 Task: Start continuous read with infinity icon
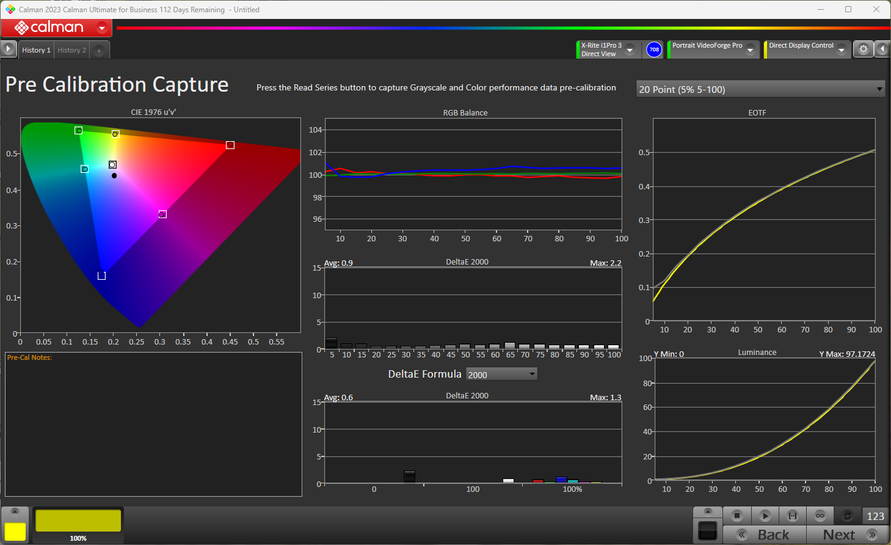pyautogui.click(x=820, y=516)
